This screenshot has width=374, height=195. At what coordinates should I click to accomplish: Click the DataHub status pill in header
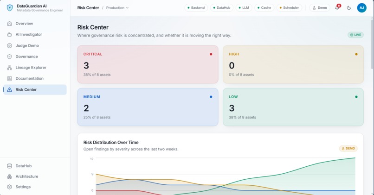(222, 8)
